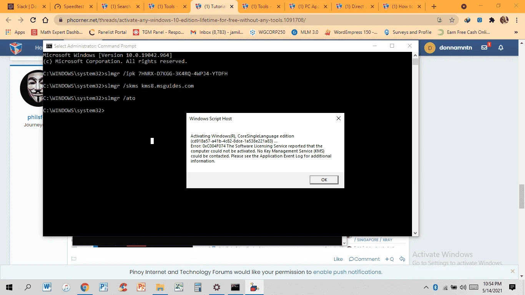The width and height of the screenshot is (525, 295).
Task: Open CCleaner from the taskbar
Action: (123, 287)
